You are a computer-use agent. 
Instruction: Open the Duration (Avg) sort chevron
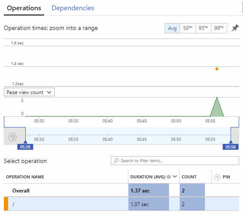click(175, 177)
